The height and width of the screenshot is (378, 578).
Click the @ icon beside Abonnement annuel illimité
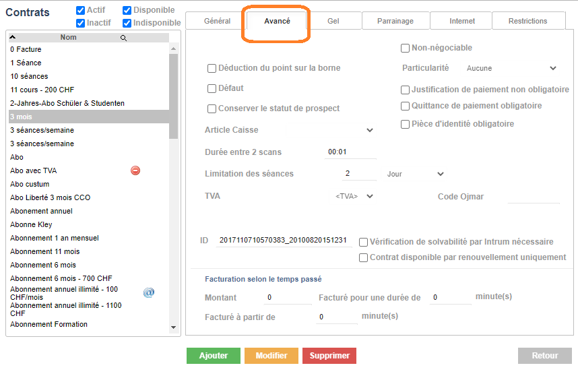click(149, 292)
